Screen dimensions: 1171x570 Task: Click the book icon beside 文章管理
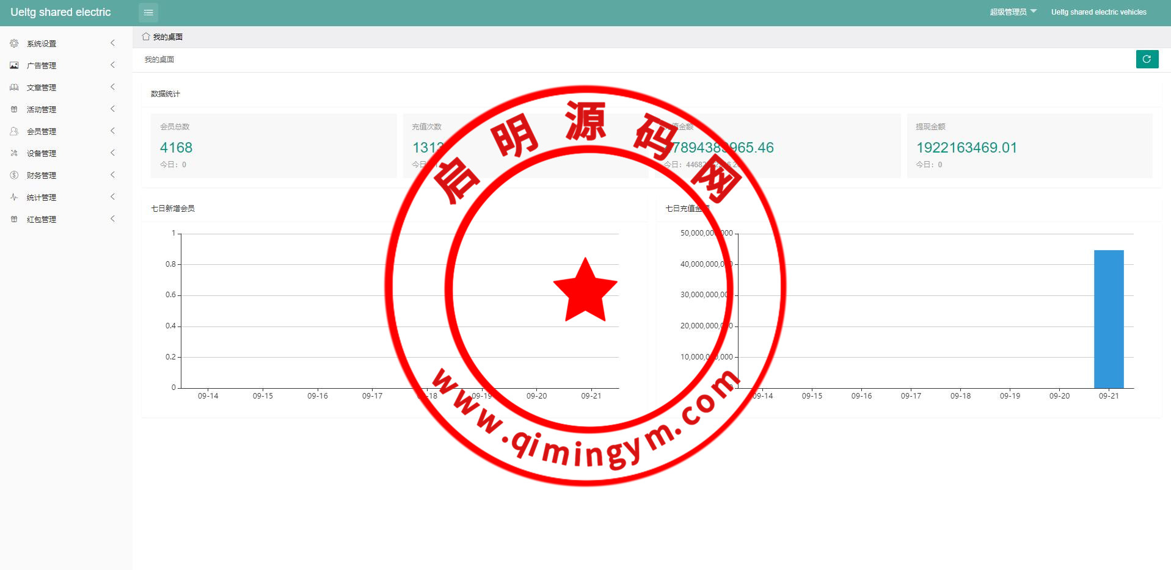tap(14, 87)
